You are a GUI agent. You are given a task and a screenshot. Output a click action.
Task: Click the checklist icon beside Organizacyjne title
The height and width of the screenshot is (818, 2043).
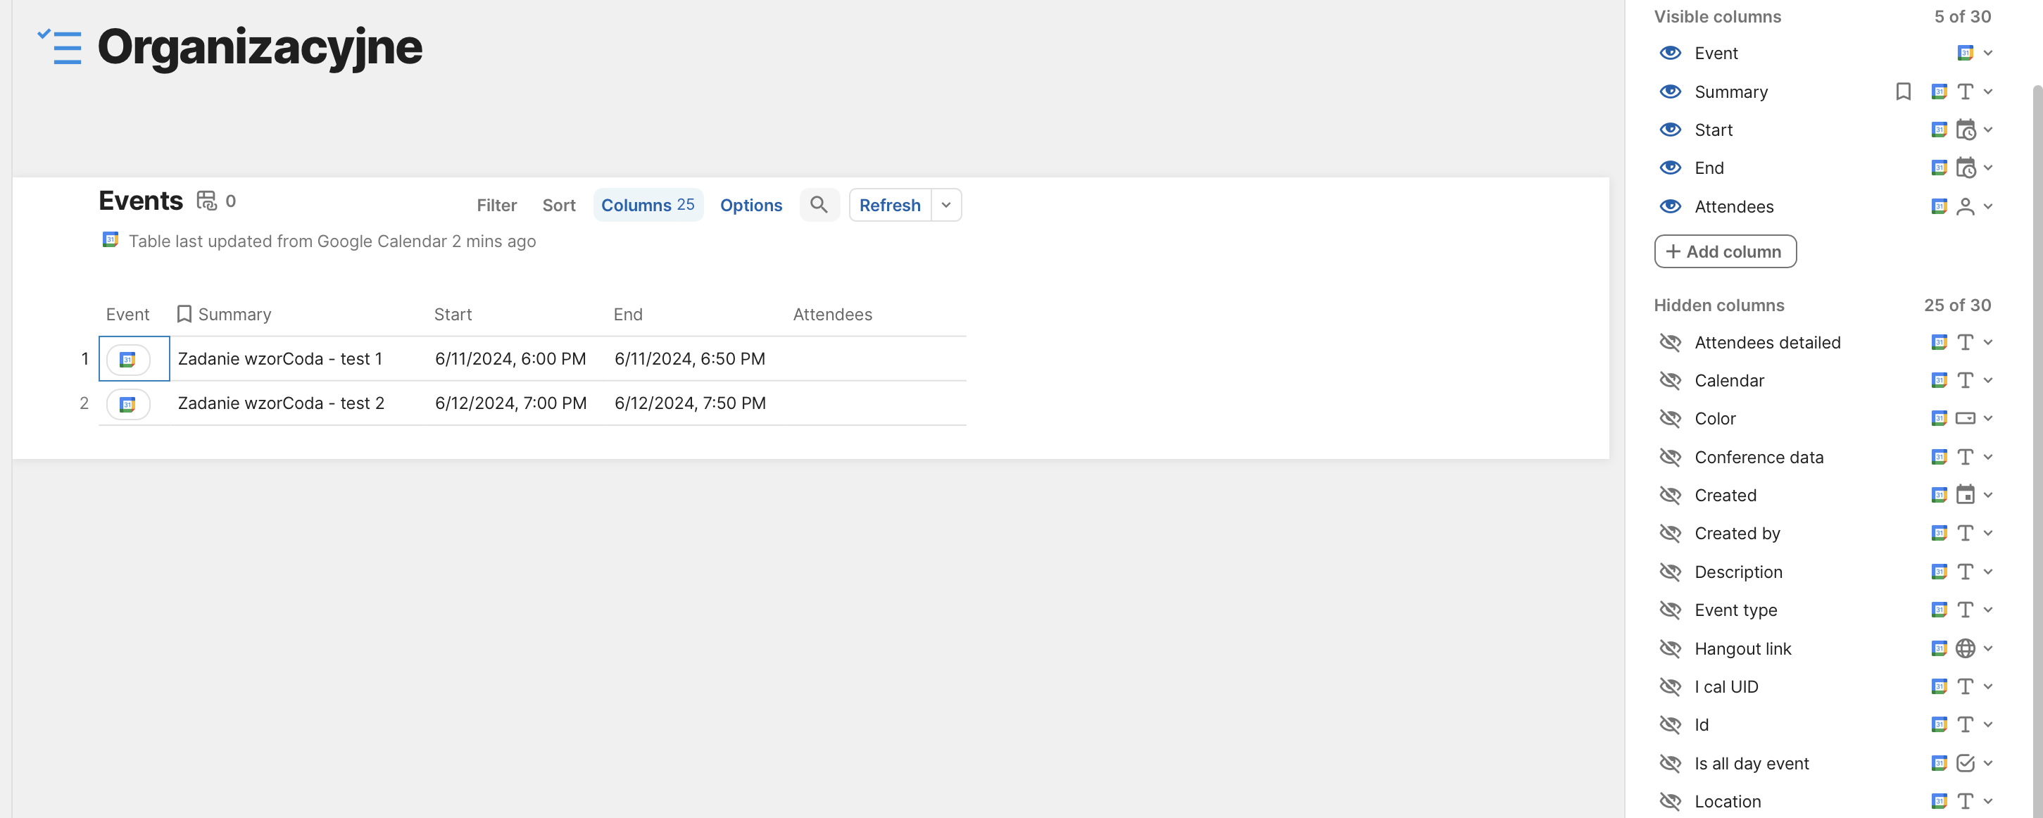click(61, 46)
